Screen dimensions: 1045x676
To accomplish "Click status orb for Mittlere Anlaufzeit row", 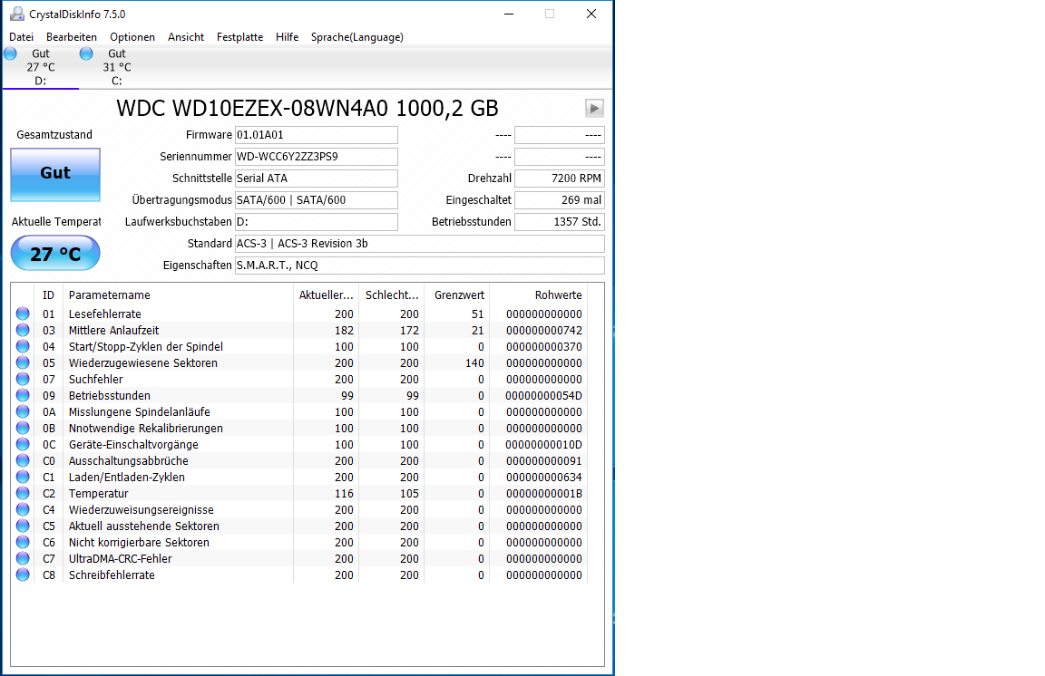I will (x=23, y=331).
